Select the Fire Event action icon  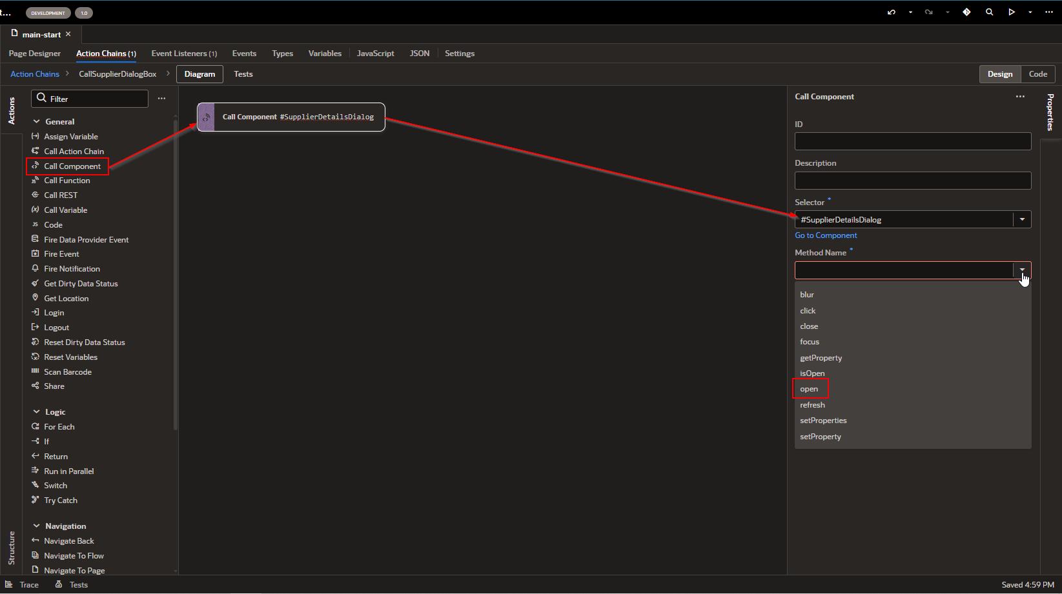click(36, 253)
